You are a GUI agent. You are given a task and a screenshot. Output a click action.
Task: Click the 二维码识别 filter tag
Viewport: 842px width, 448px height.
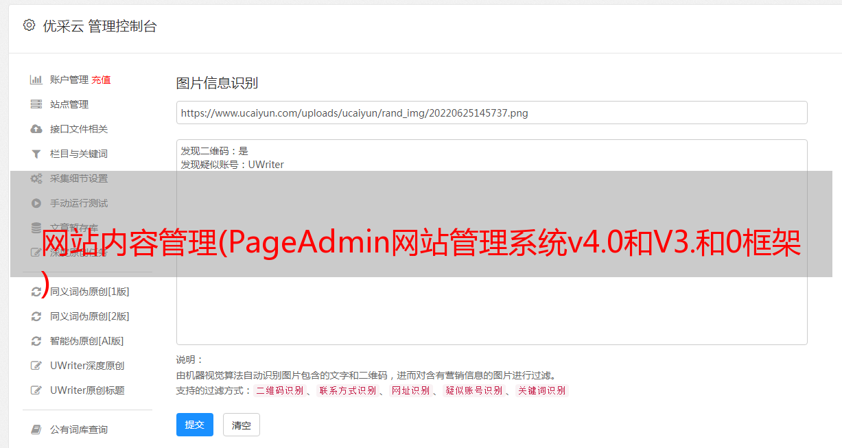pyautogui.click(x=279, y=390)
